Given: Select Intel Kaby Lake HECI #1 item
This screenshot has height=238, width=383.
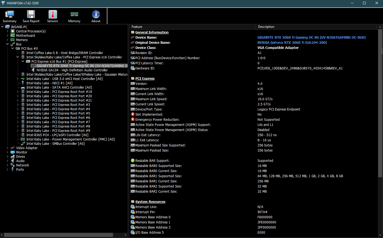Looking at the screenshot, I should coord(49,83).
